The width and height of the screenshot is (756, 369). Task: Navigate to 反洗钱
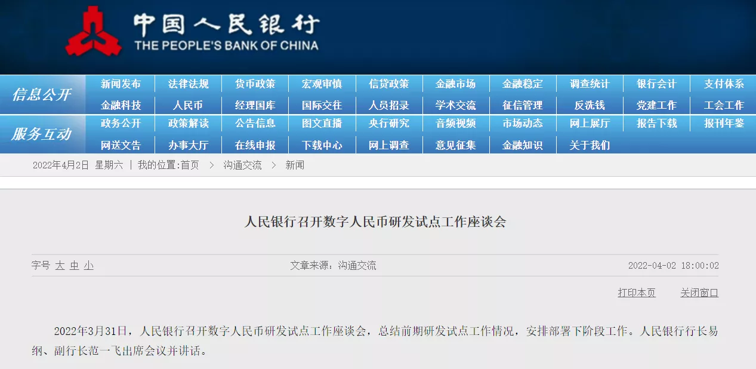590,104
